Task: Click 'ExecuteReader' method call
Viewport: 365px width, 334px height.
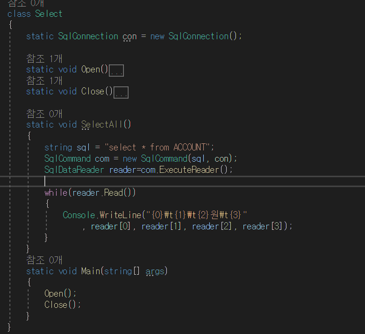Action: (x=189, y=170)
